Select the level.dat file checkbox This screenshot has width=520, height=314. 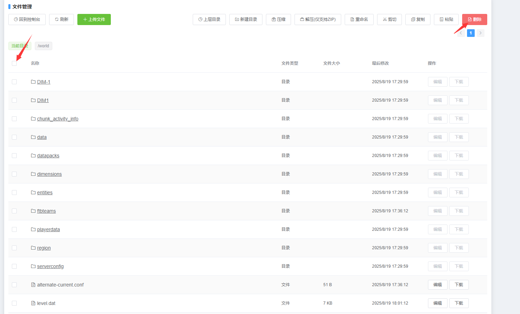(14, 303)
